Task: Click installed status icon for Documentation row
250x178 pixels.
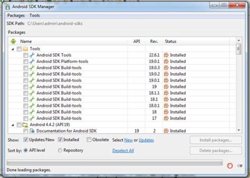Action: [166, 131]
